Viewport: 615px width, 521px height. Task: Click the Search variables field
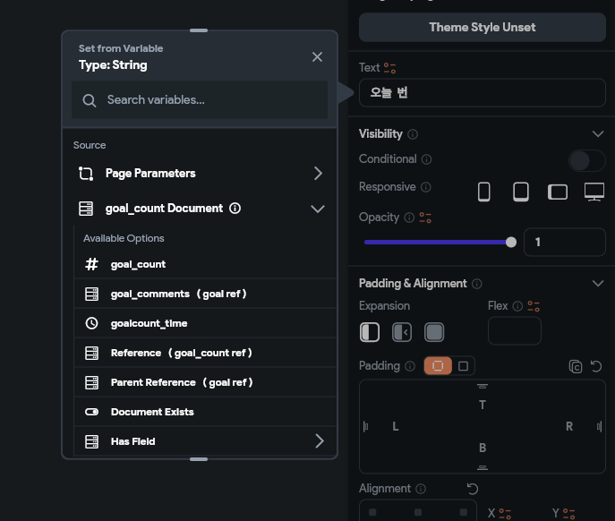(x=200, y=99)
